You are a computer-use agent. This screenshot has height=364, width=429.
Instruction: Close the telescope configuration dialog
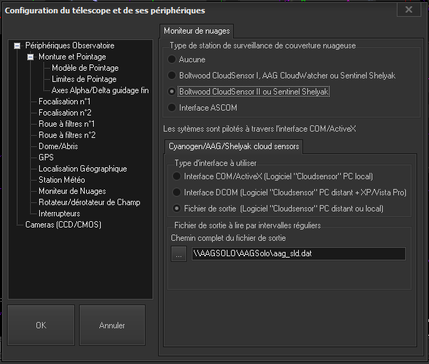pyautogui.click(x=408, y=10)
